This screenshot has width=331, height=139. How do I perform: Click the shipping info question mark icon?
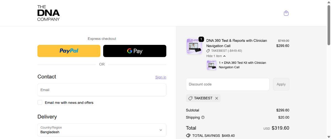203,117
